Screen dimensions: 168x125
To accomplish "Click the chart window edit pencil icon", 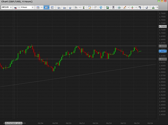I will click(89, 7).
